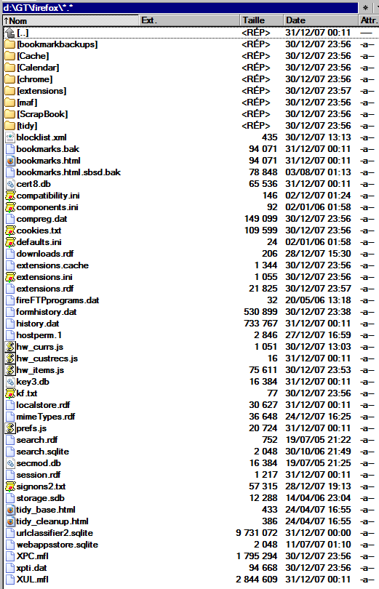Click size value 9 731 072

pos(257,534)
